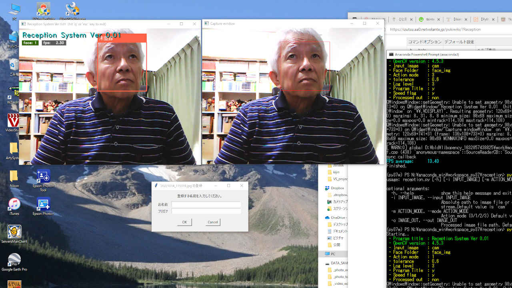512x288 pixels.
Task: Open the iTunes desktop icon
Action: [x=14, y=205]
